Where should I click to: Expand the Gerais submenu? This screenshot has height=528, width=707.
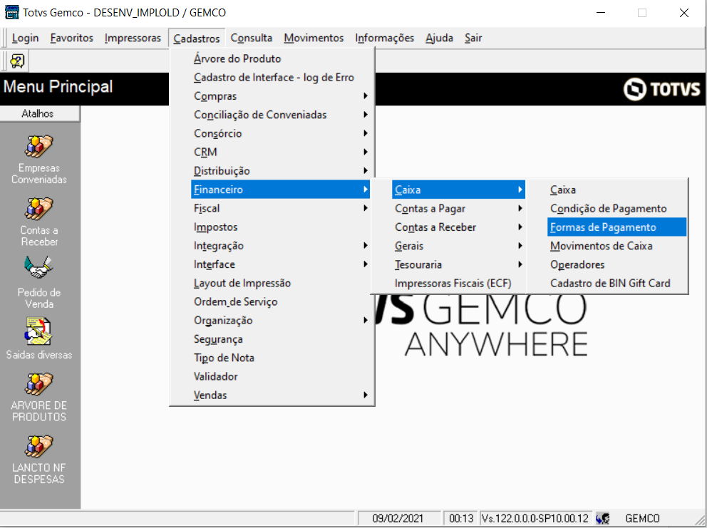(x=458, y=247)
